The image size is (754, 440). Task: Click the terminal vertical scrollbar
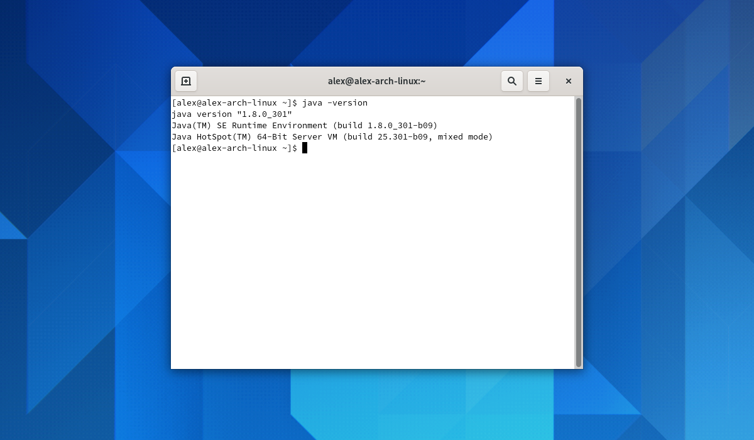pos(579,232)
